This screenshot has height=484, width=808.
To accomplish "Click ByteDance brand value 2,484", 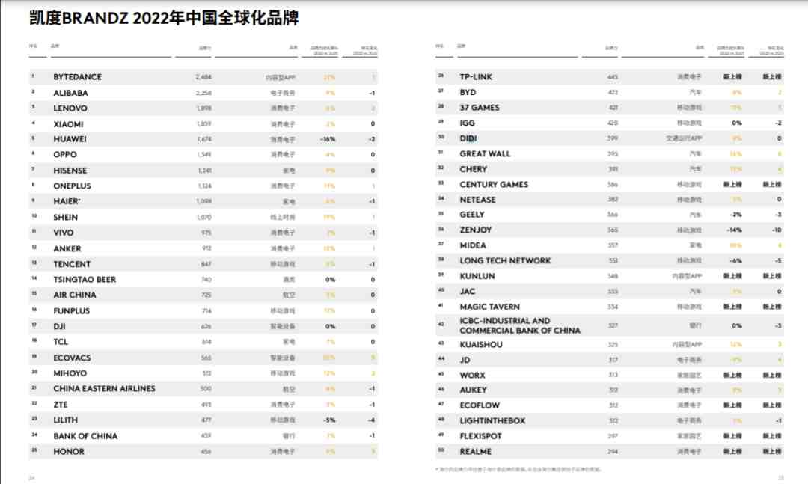I will (203, 77).
